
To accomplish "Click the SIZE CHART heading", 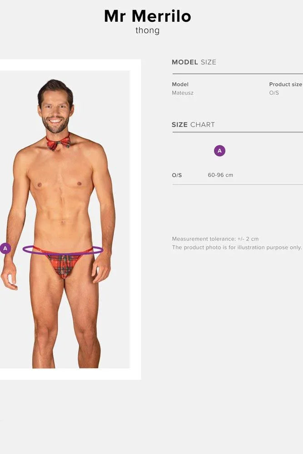I will coord(193,125).
